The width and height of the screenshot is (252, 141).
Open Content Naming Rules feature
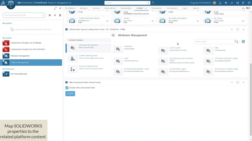tap(88, 58)
